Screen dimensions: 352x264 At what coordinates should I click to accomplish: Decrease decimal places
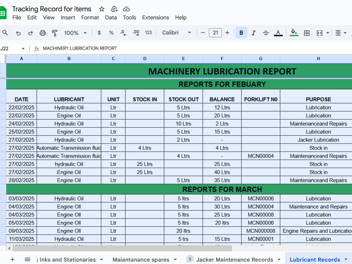point(123,33)
